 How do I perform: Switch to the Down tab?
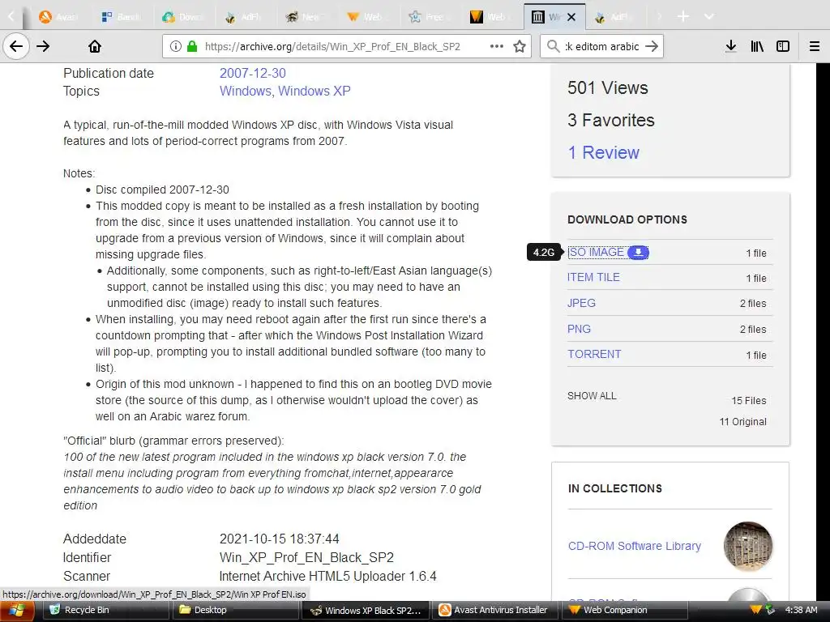pos(182,17)
